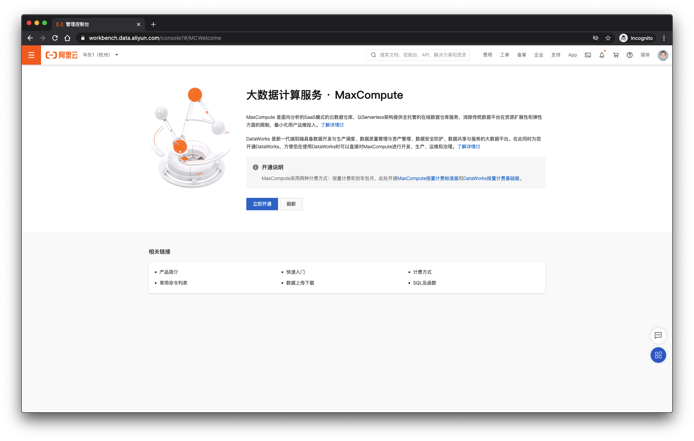Click the Alibaba Cloud logo
694x441 pixels.
click(x=61, y=55)
